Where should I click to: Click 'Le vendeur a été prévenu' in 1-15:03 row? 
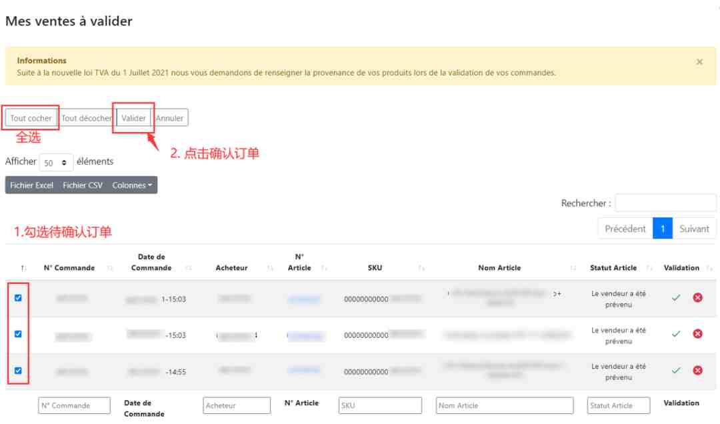pyautogui.click(x=618, y=299)
